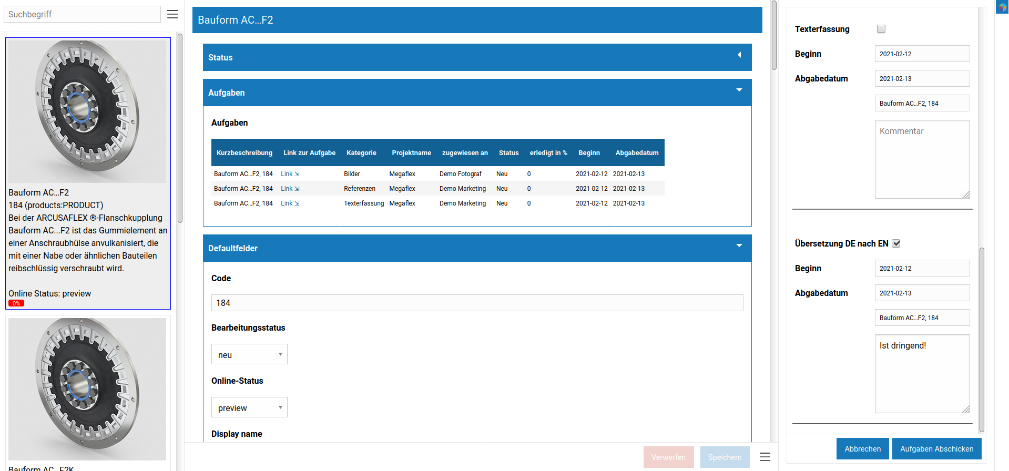The height and width of the screenshot is (471, 1009).
Task: Click the red 0% progress indicator
Action: pos(16,303)
